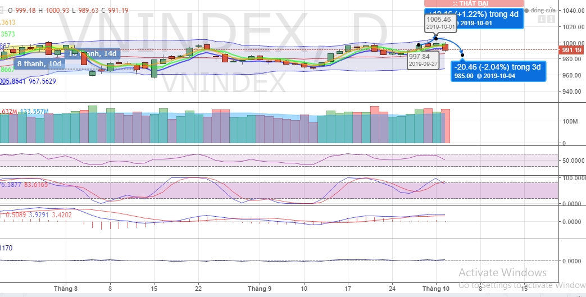
Task: Select the THẤT BẠI forecast status banner
Action: pos(474,3)
